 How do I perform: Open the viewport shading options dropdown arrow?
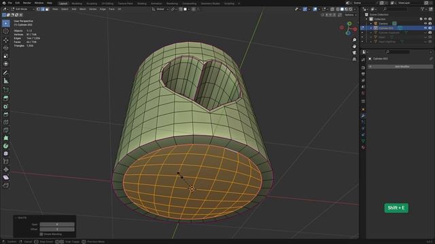pos(355,9)
